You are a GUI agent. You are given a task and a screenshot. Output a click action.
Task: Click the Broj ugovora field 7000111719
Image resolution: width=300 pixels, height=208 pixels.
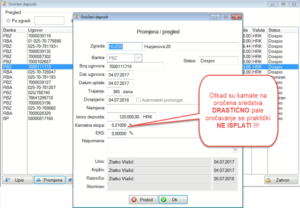point(135,66)
